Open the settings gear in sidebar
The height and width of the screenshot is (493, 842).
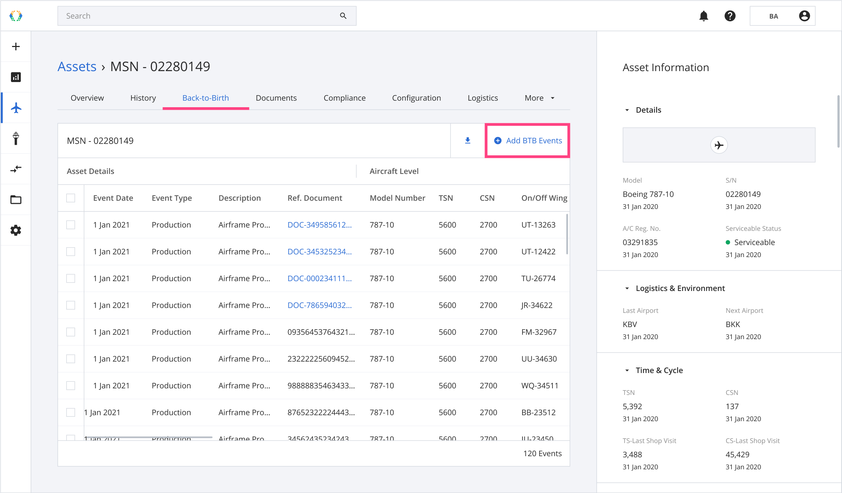click(x=16, y=230)
